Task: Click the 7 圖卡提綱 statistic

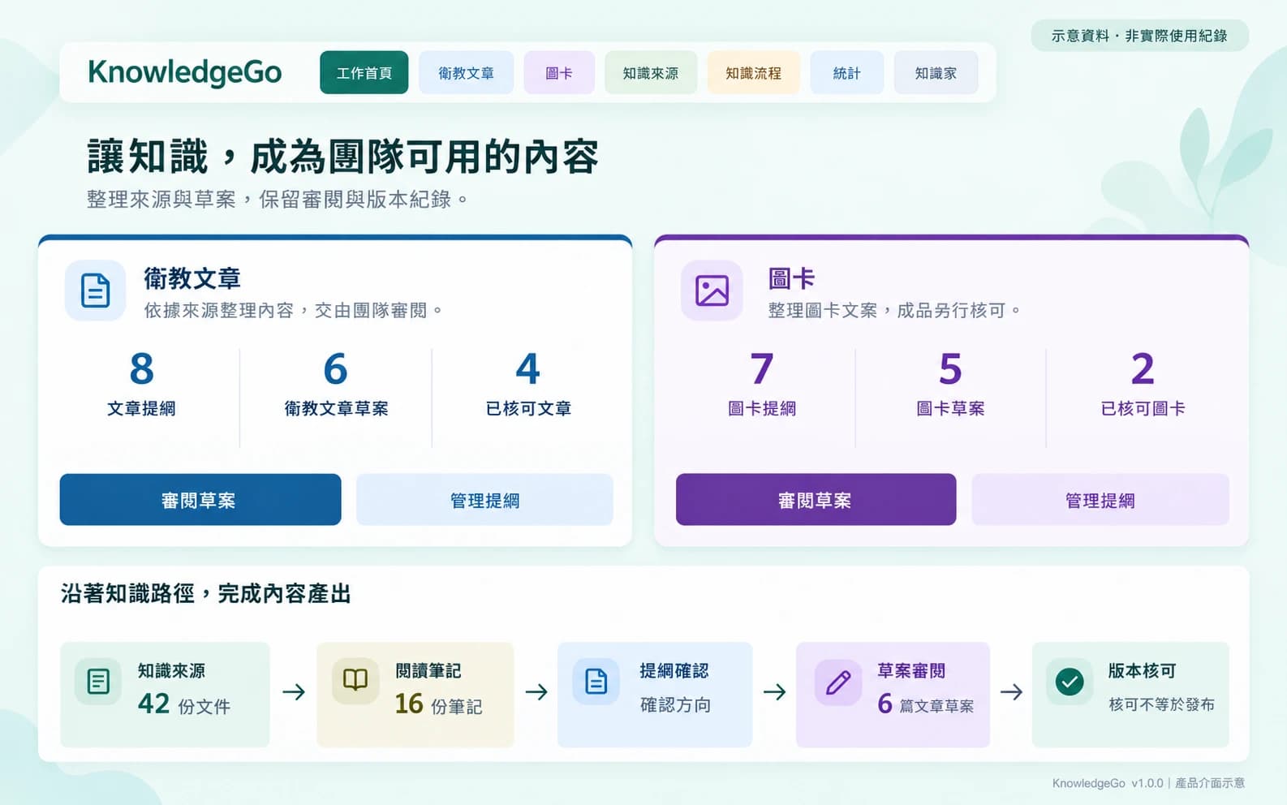Action: (x=762, y=384)
